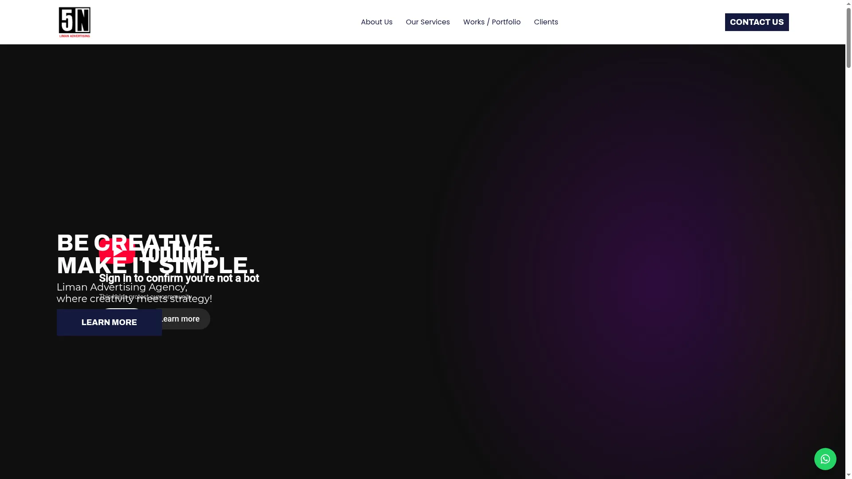Open the About Us menu item
852x479 pixels.
376,22
